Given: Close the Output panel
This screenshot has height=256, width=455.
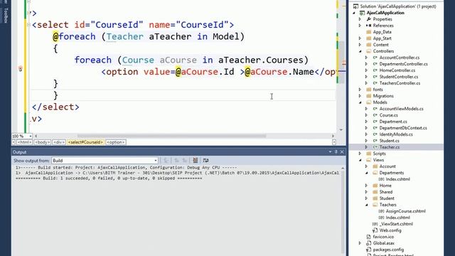Looking at the screenshot, I should click(x=342, y=151).
